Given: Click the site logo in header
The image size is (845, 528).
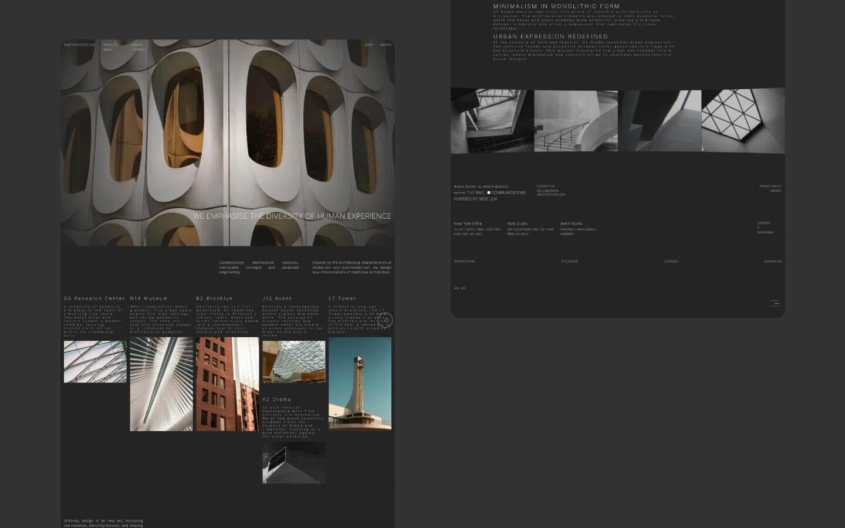Looking at the screenshot, I should (x=79, y=45).
